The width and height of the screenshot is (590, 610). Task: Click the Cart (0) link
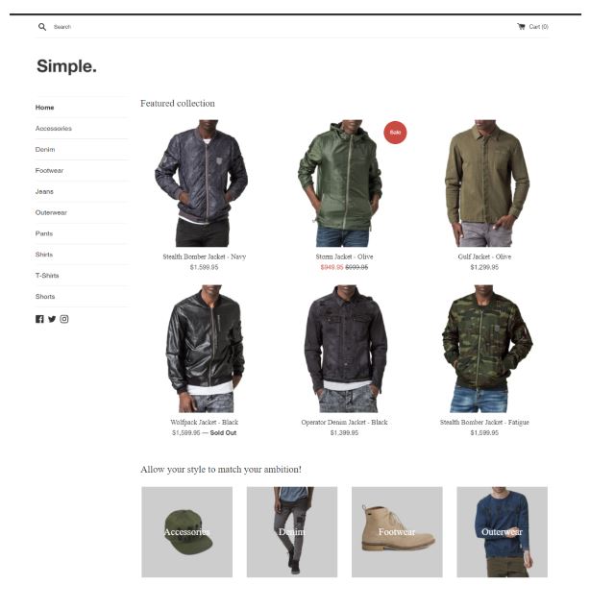pos(532,27)
